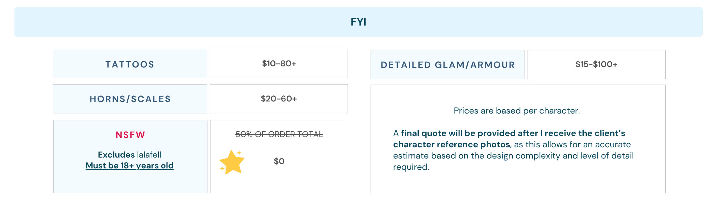Click the bold word 'Excludes'
Image resolution: width=718 pixels, height=215 pixels.
[x=116, y=155]
